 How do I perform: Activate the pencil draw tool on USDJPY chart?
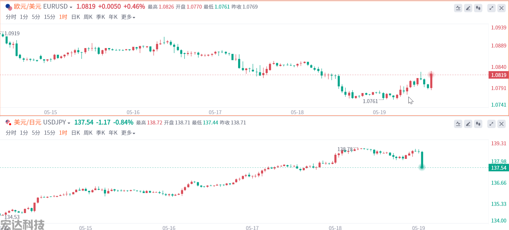pyautogui.click(x=468, y=124)
